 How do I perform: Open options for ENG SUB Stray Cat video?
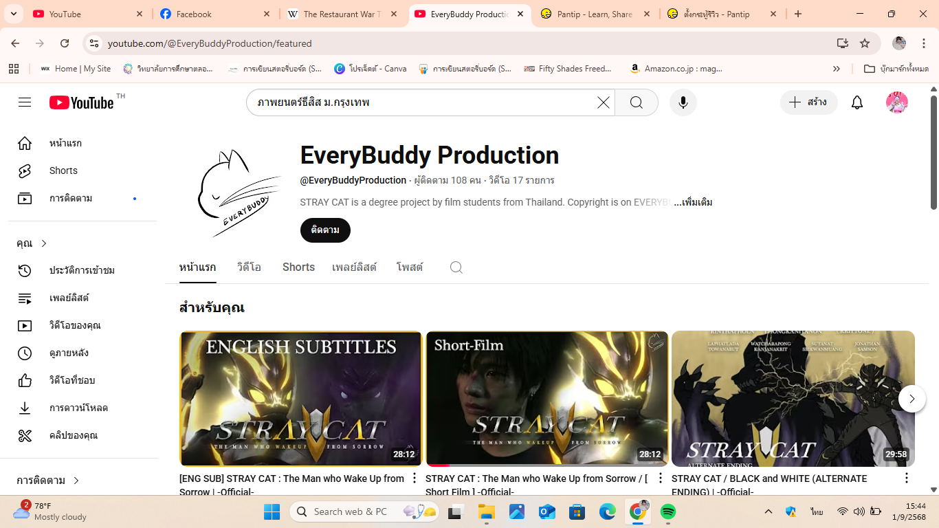[415, 478]
